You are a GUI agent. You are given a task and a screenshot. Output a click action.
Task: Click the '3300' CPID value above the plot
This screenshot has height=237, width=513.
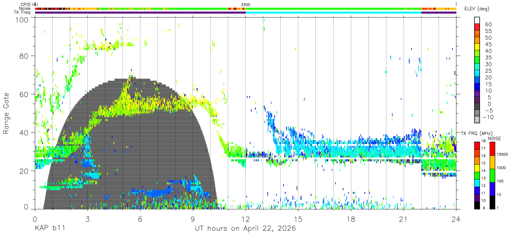click(246, 5)
